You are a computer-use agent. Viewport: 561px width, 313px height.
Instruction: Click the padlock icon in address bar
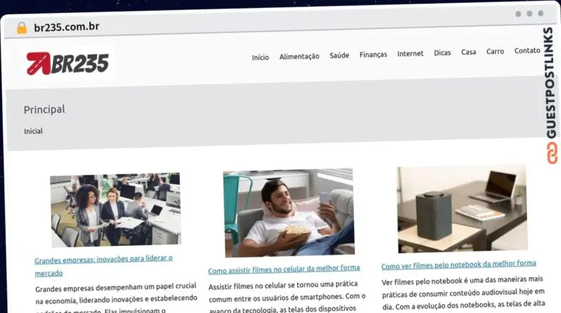[22, 28]
